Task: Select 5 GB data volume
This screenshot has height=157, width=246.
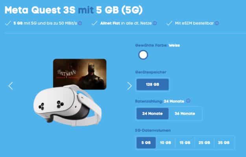Action: pyautogui.click(x=146, y=142)
